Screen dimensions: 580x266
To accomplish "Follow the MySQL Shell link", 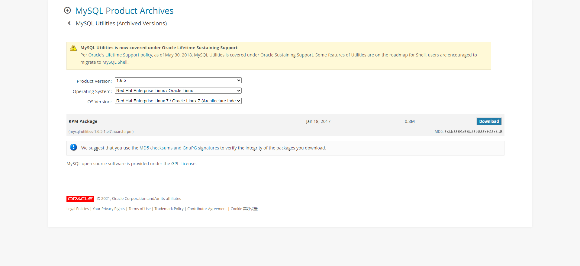I will point(115,62).
